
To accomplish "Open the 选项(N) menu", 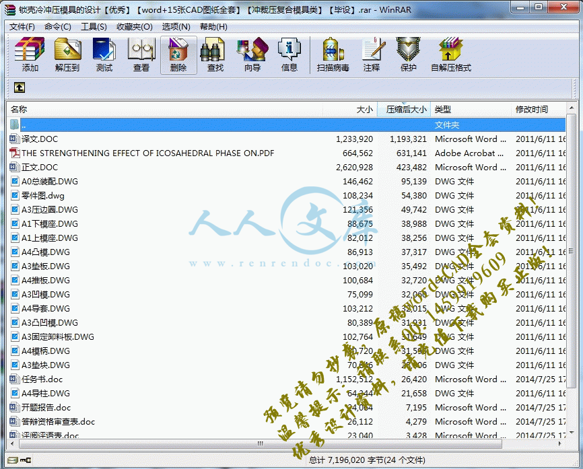I will tap(176, 27).
